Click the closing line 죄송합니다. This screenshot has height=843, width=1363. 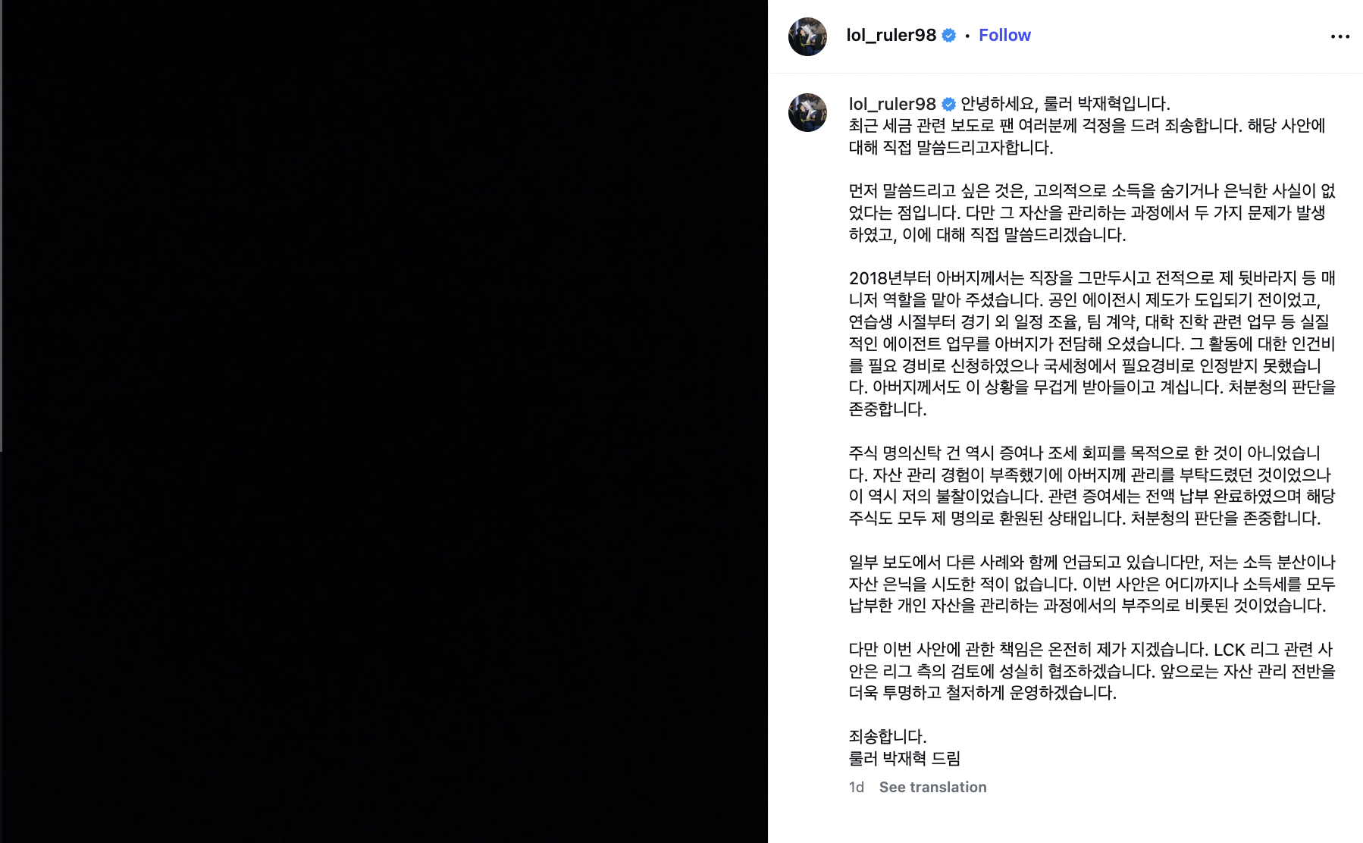tap(888, 736)
